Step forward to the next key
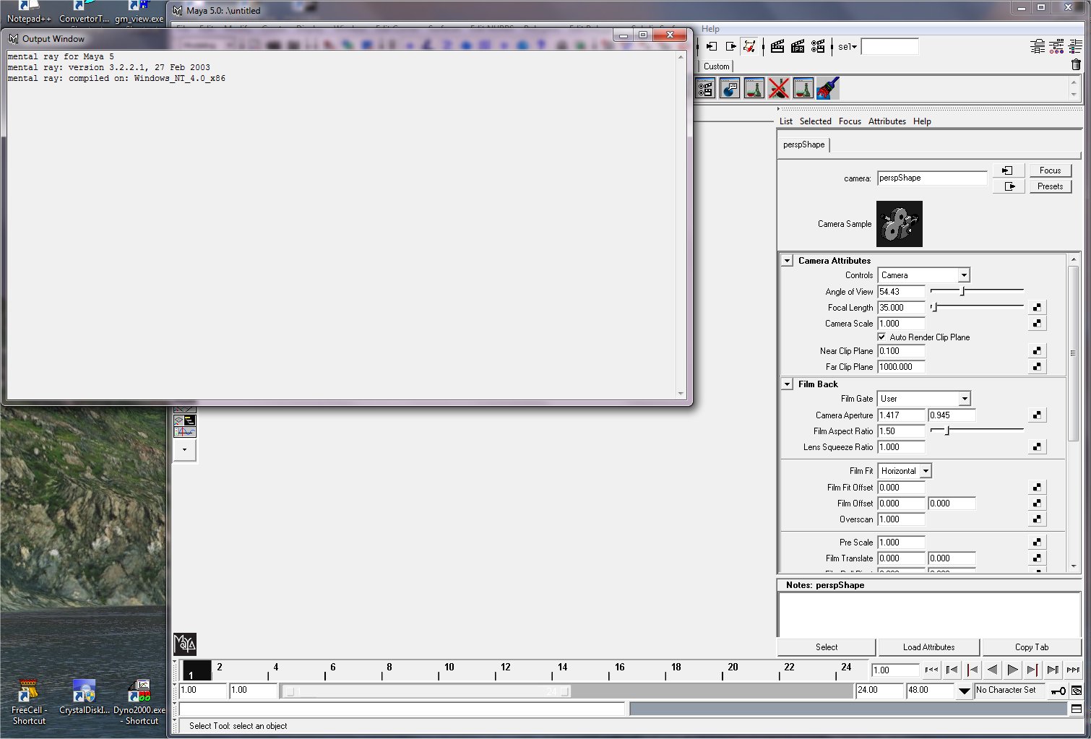This screenshot has width=1091, height=739. tap(1032, 670)
